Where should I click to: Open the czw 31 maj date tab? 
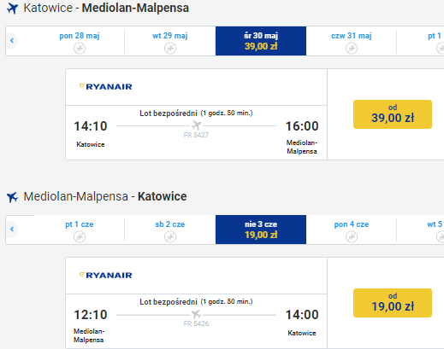(352, 41)
